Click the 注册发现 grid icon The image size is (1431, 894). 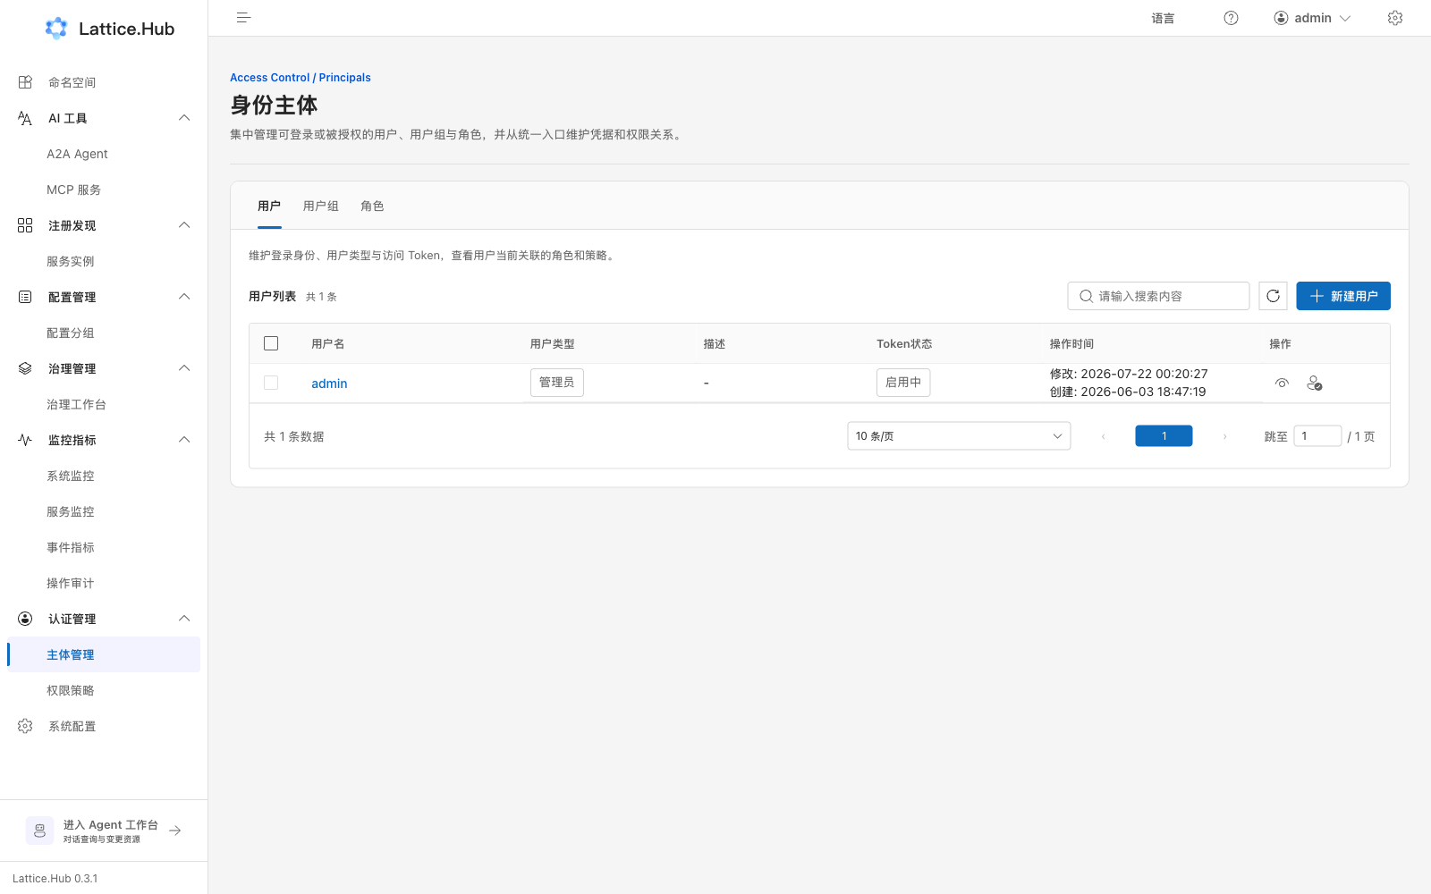(x=25, y=225)
